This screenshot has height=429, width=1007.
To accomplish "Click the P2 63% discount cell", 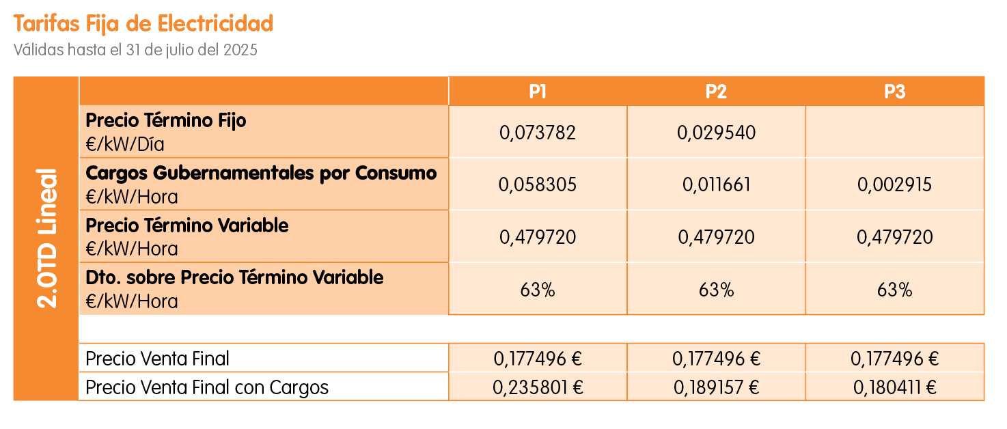I will (716, 289).
